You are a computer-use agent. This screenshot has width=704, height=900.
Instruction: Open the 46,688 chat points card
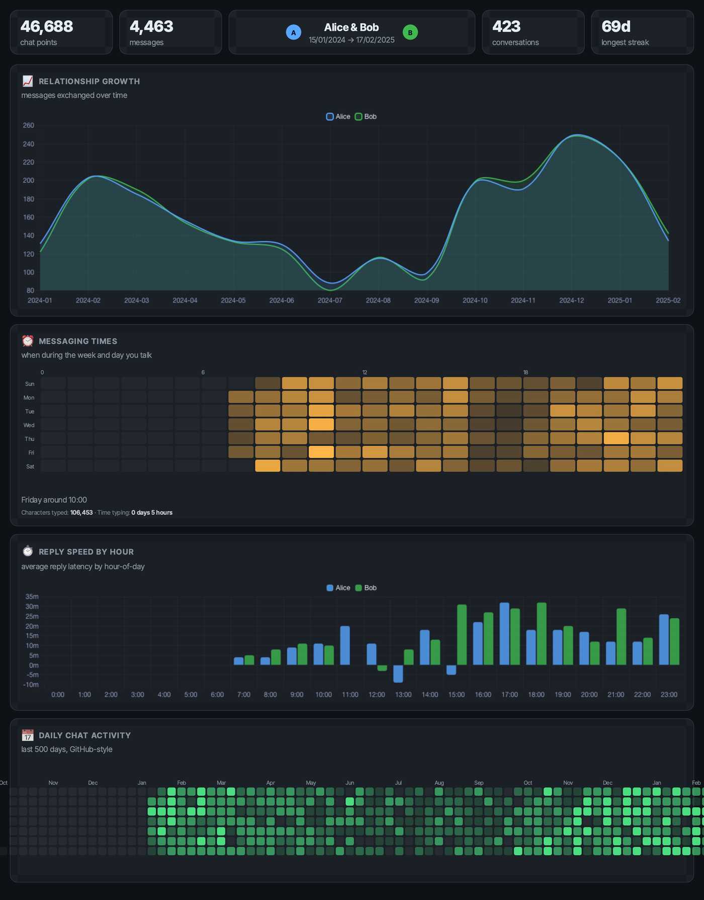pos(61,32)
